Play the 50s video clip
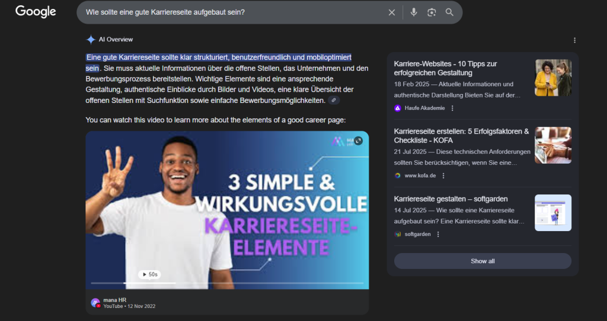Viewport: 607px width, 321px height. 149,274
